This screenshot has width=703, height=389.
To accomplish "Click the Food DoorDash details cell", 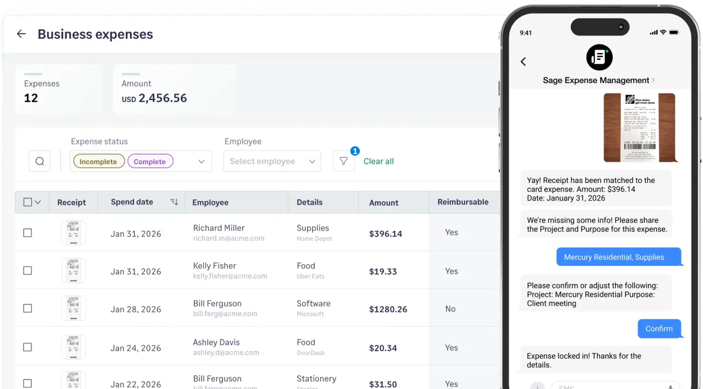I will click(x=310, y=347).
